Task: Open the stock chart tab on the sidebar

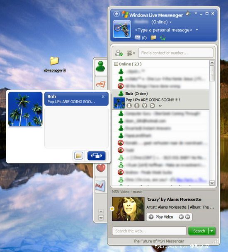Action: click(x=100, y=186)
